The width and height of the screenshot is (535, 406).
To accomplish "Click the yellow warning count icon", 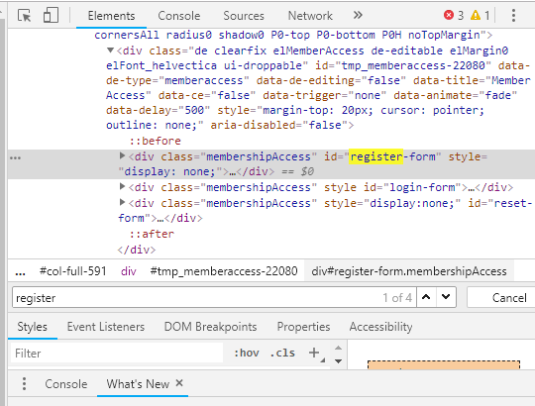I will tap(476, 15).
